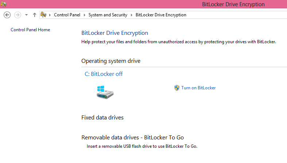Open Control Panel Home link
Image resolution: width=287 pixels, height=163 pixels.
tap(30, 30)
